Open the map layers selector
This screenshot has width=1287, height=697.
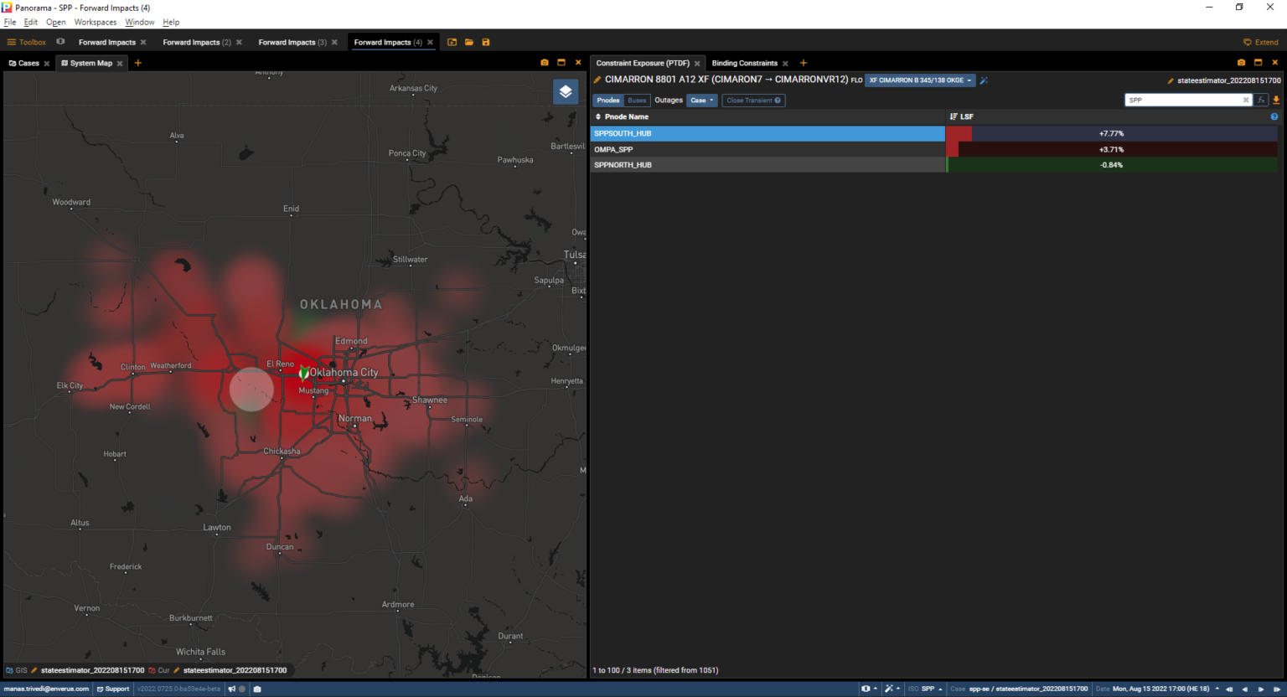pos(566,91)
